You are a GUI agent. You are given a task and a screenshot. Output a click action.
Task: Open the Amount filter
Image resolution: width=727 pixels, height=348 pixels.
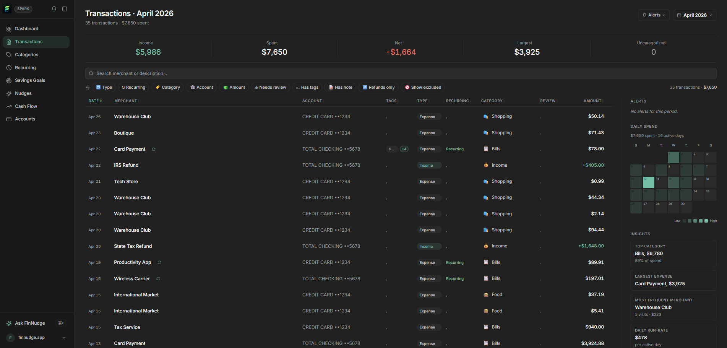(234, 88)
